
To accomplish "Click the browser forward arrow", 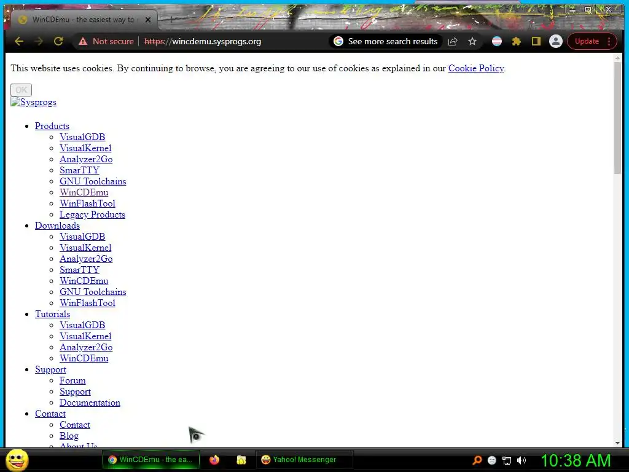I will point(39,41).
